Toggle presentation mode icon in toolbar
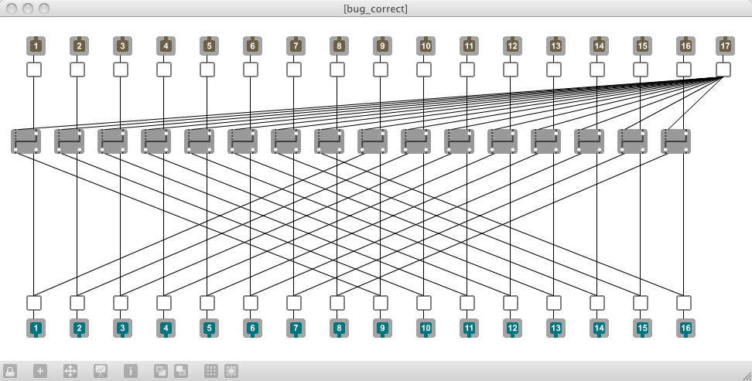 click(101, 371)
